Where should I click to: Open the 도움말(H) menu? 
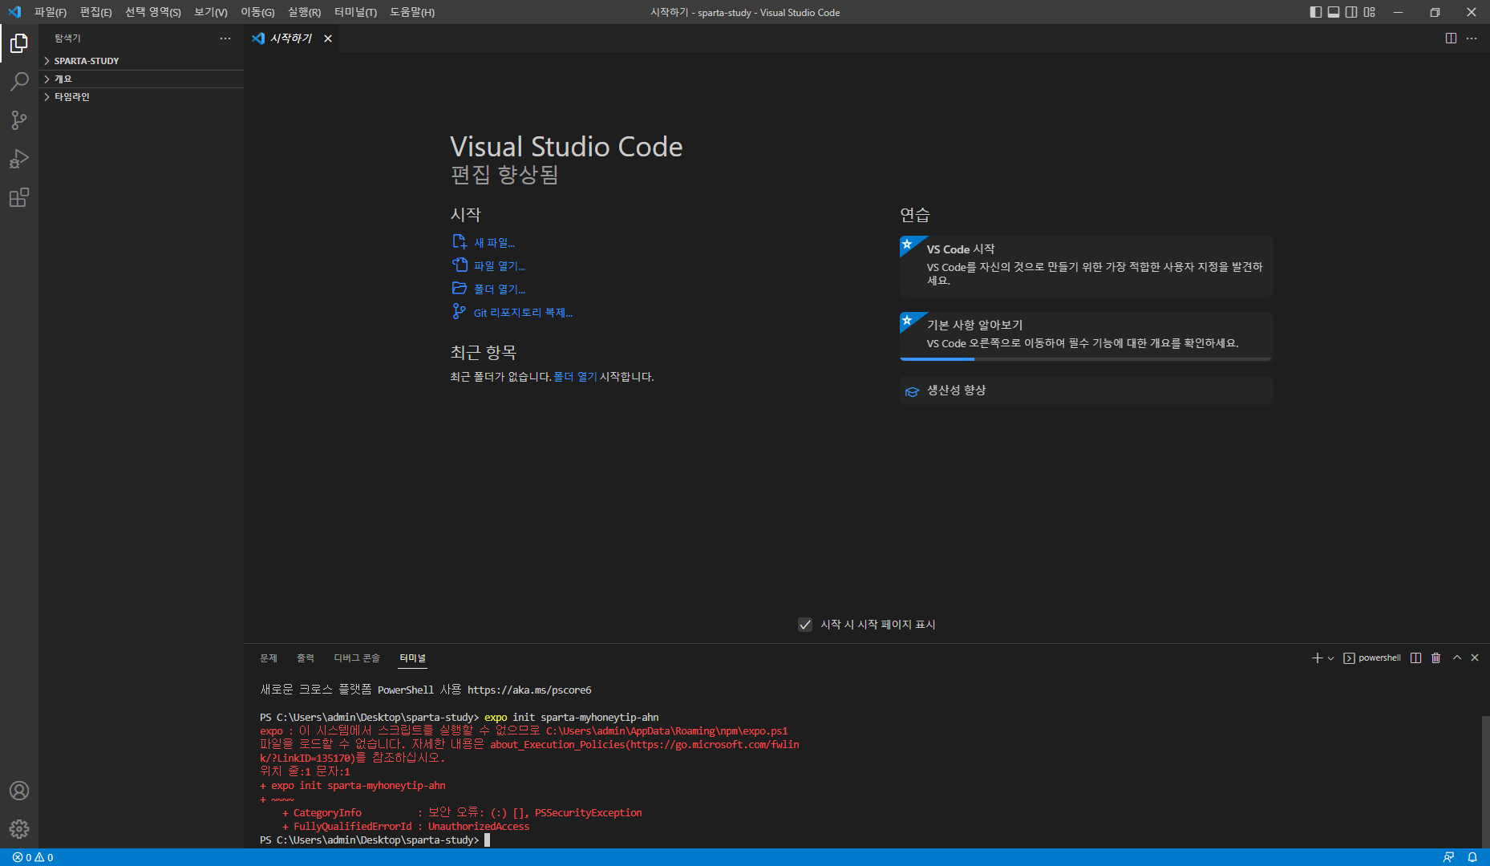pos(412,12)
